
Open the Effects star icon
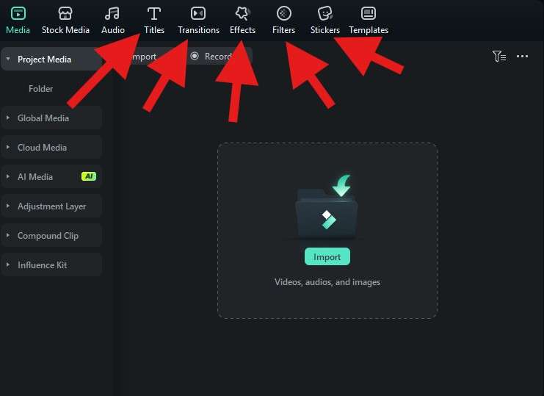click(242, 13)
